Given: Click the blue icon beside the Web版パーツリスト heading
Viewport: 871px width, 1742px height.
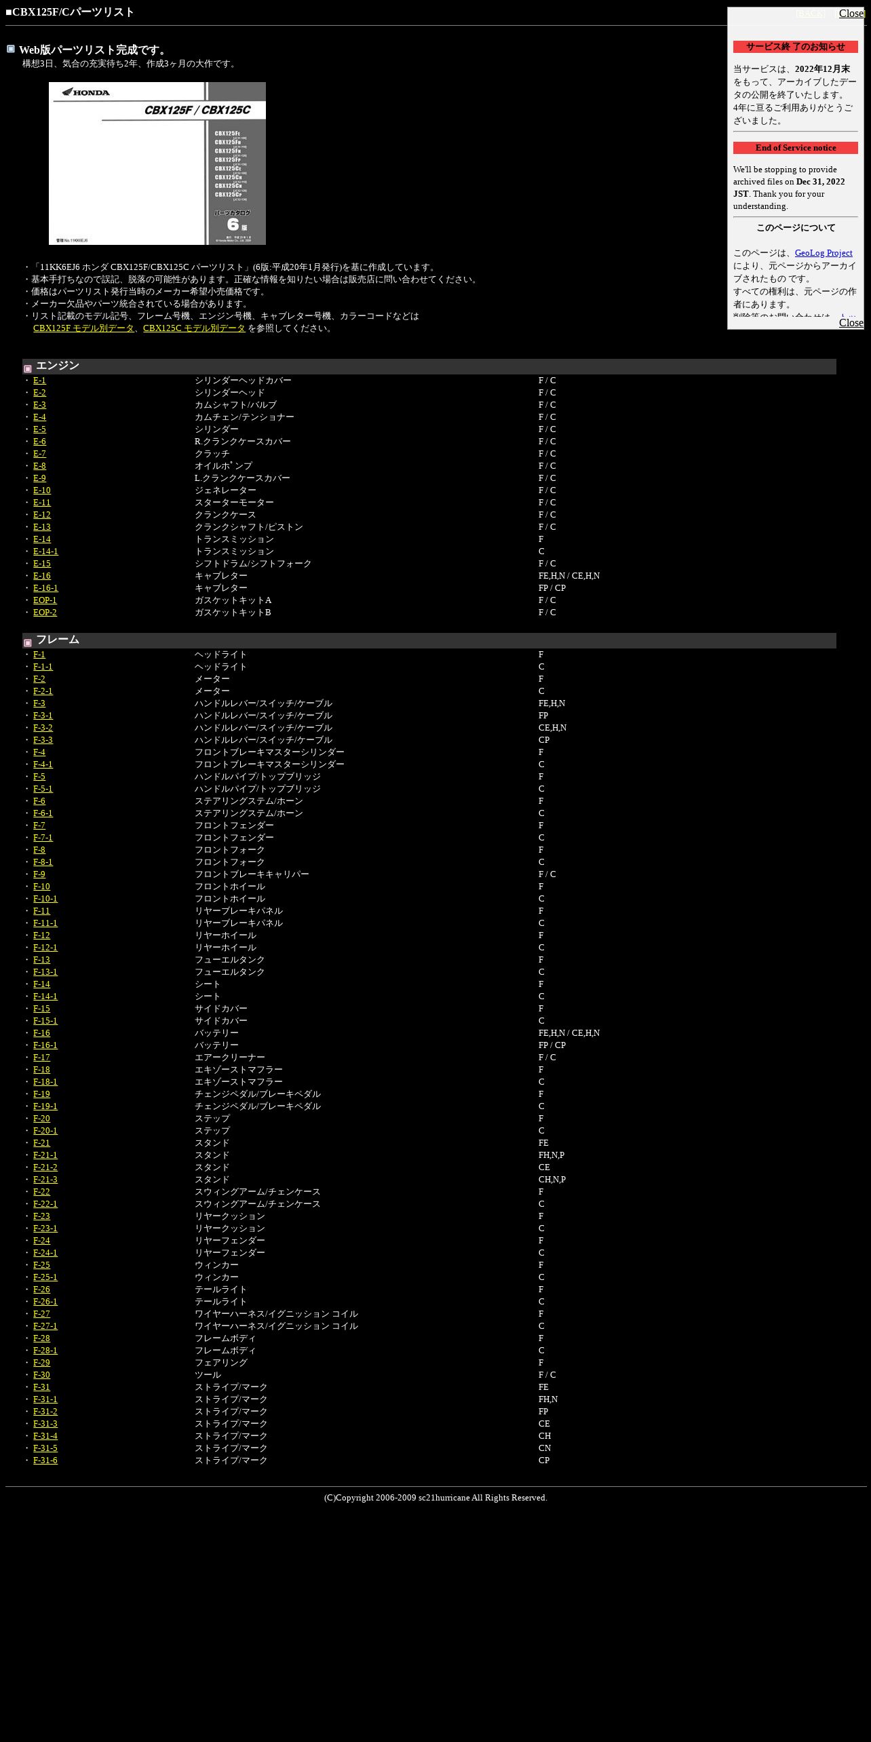Looking at the screenshot, I should tap(11, 49).
